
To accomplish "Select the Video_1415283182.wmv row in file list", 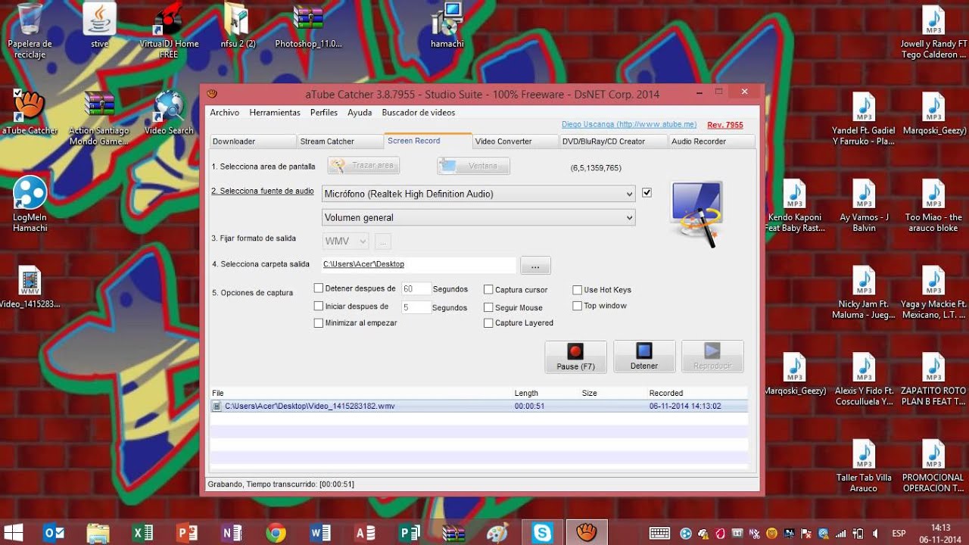I will pos(478,406).
